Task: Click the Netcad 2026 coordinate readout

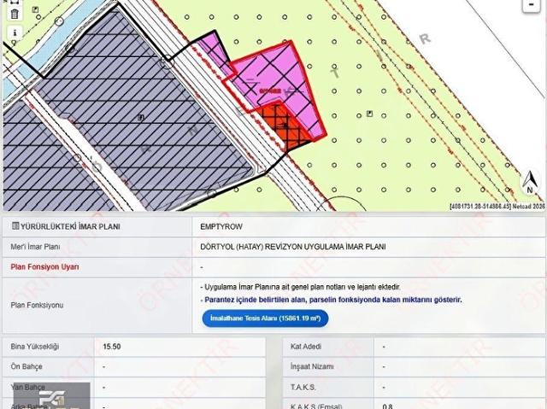Action: (497, 207)
